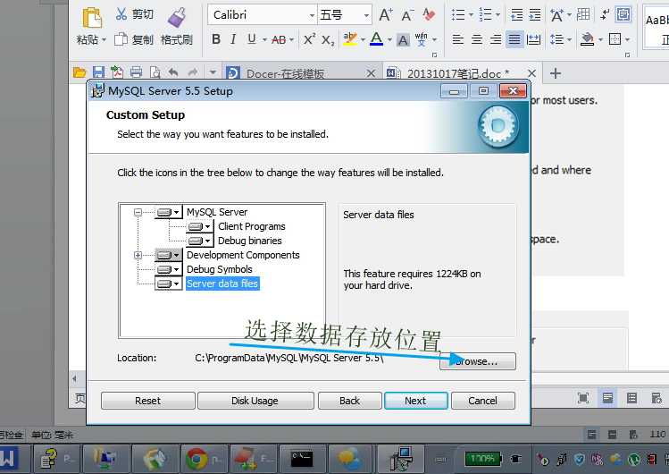Select the Format Painter brush

pyautogui.click(x=177, y=17)
